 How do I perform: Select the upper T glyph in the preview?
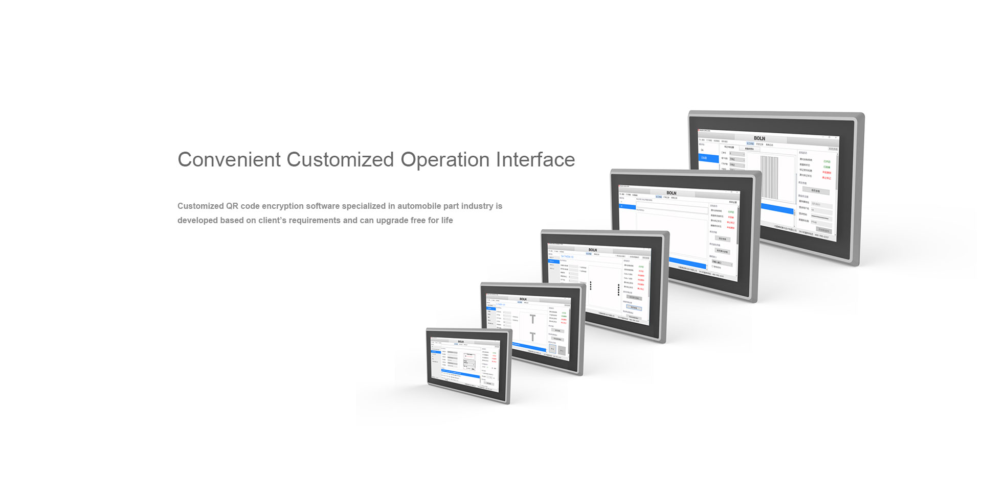(x=532, y=320)
